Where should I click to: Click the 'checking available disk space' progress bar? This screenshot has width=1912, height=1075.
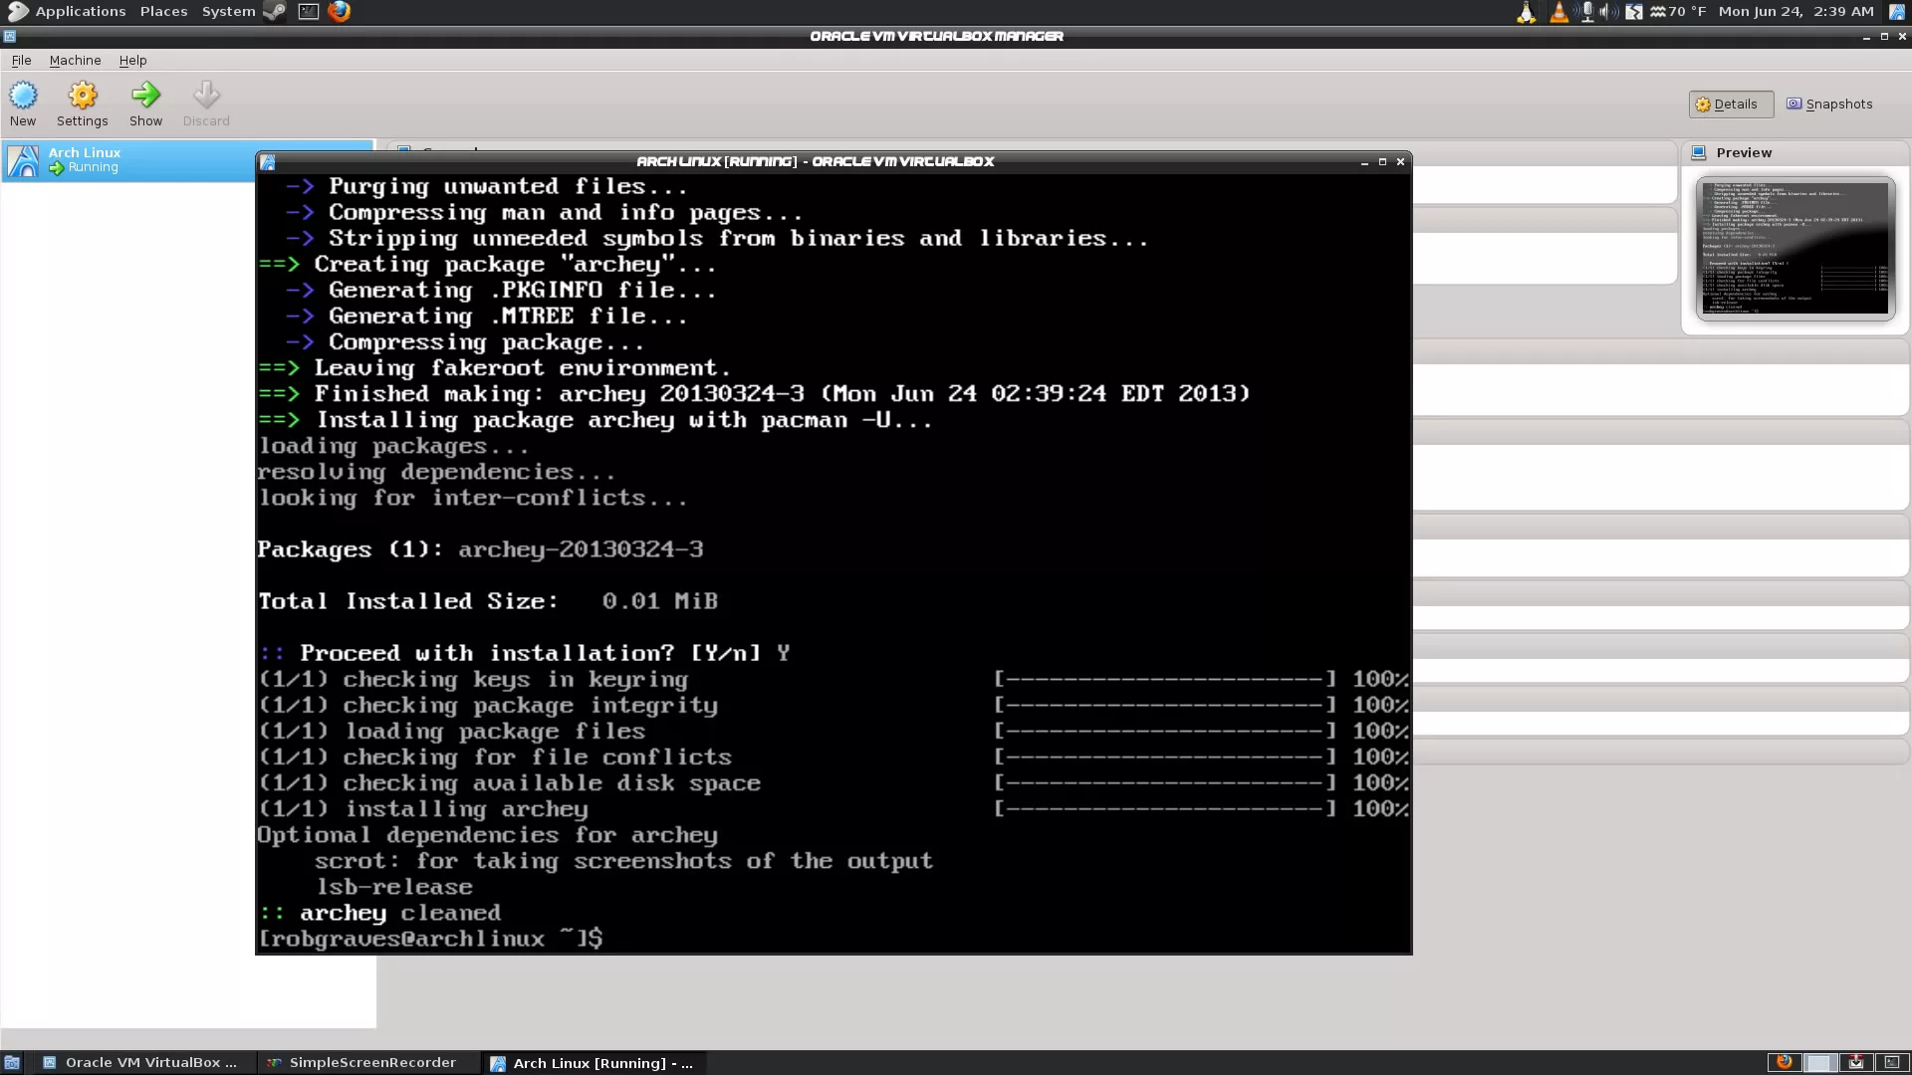click(x=1164, y=783)
